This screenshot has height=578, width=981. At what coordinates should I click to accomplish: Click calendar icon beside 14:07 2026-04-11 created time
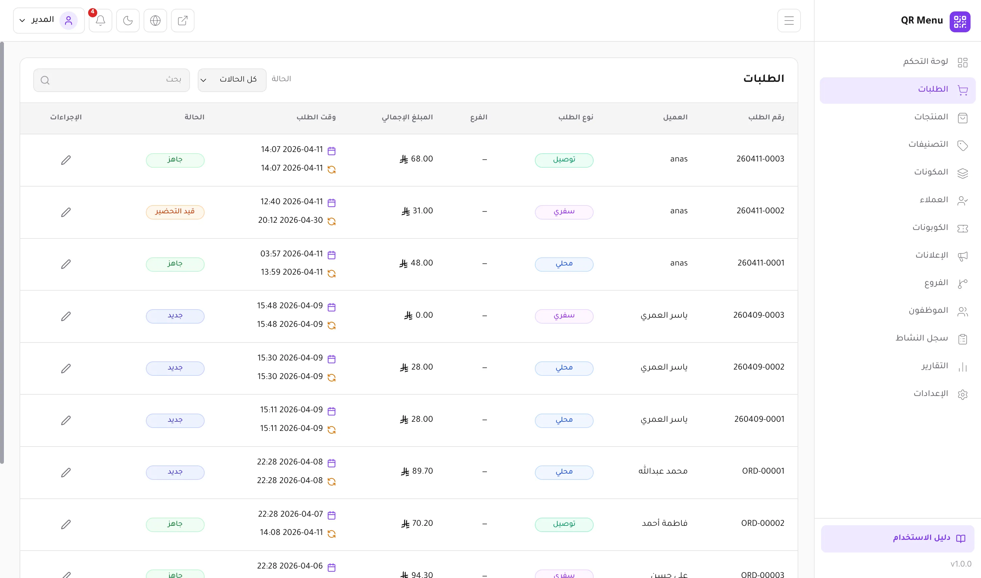click(332, 151)
